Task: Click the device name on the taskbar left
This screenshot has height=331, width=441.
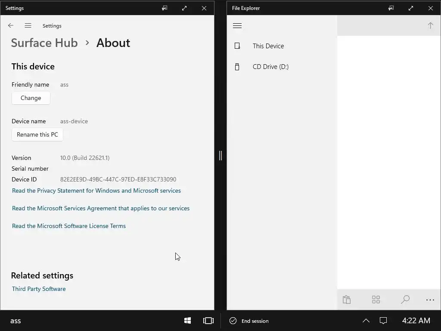Action: [x=16, y=321]
